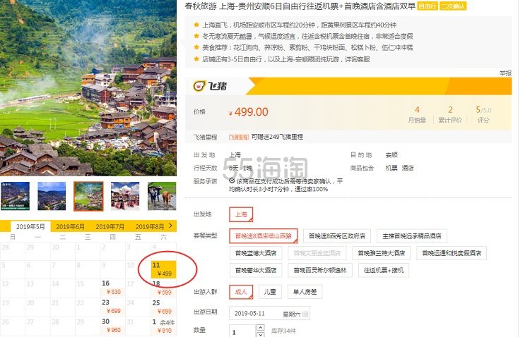Switch calendar to 2019年5月 tab
The width and height of the screenshot is (530, 337).
30,226
